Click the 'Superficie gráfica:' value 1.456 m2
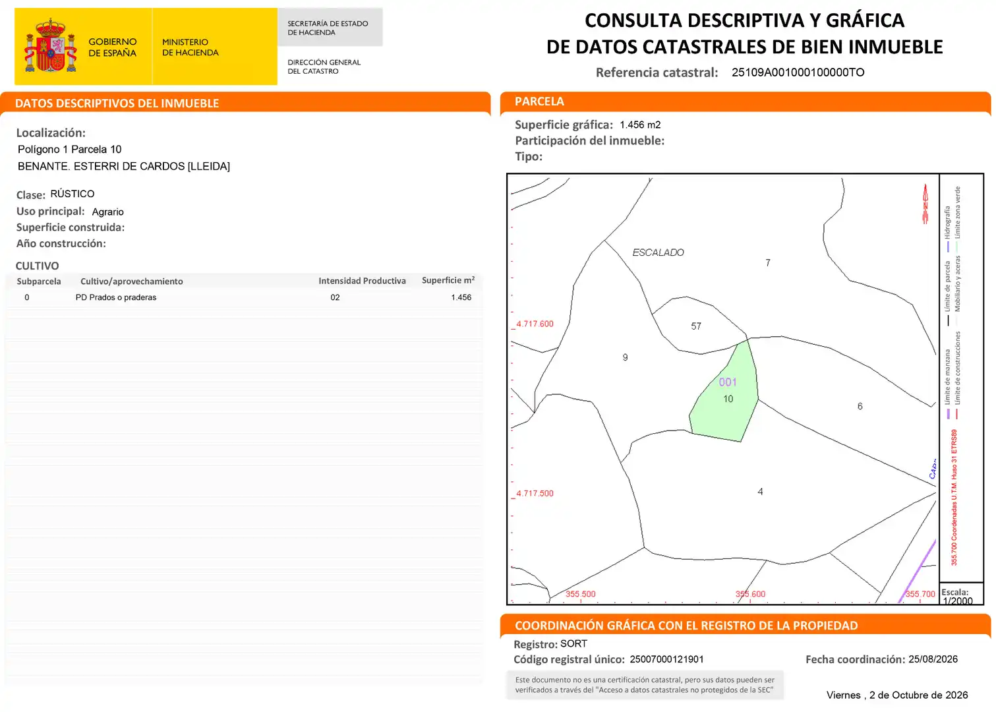 [x=640, y=125]
